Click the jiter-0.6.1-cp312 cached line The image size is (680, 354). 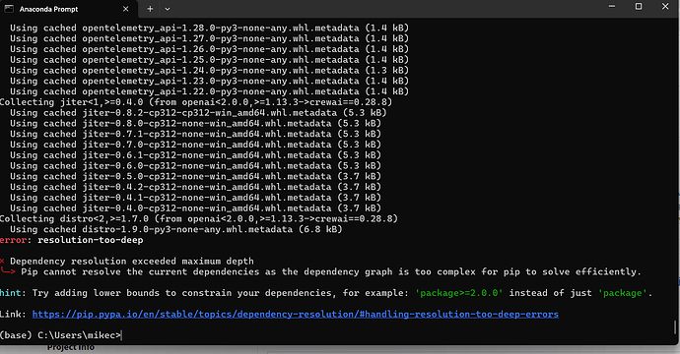pyautogui.click(x=195, y=155)
